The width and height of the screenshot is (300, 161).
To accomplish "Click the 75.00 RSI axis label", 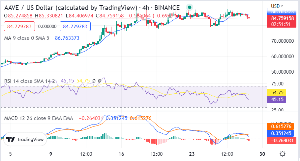I will pos(277,83).
